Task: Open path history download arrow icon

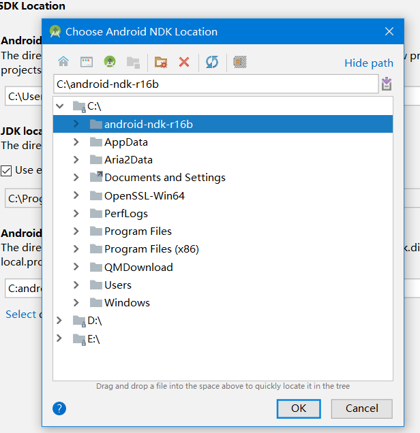Action: (387, 84)
